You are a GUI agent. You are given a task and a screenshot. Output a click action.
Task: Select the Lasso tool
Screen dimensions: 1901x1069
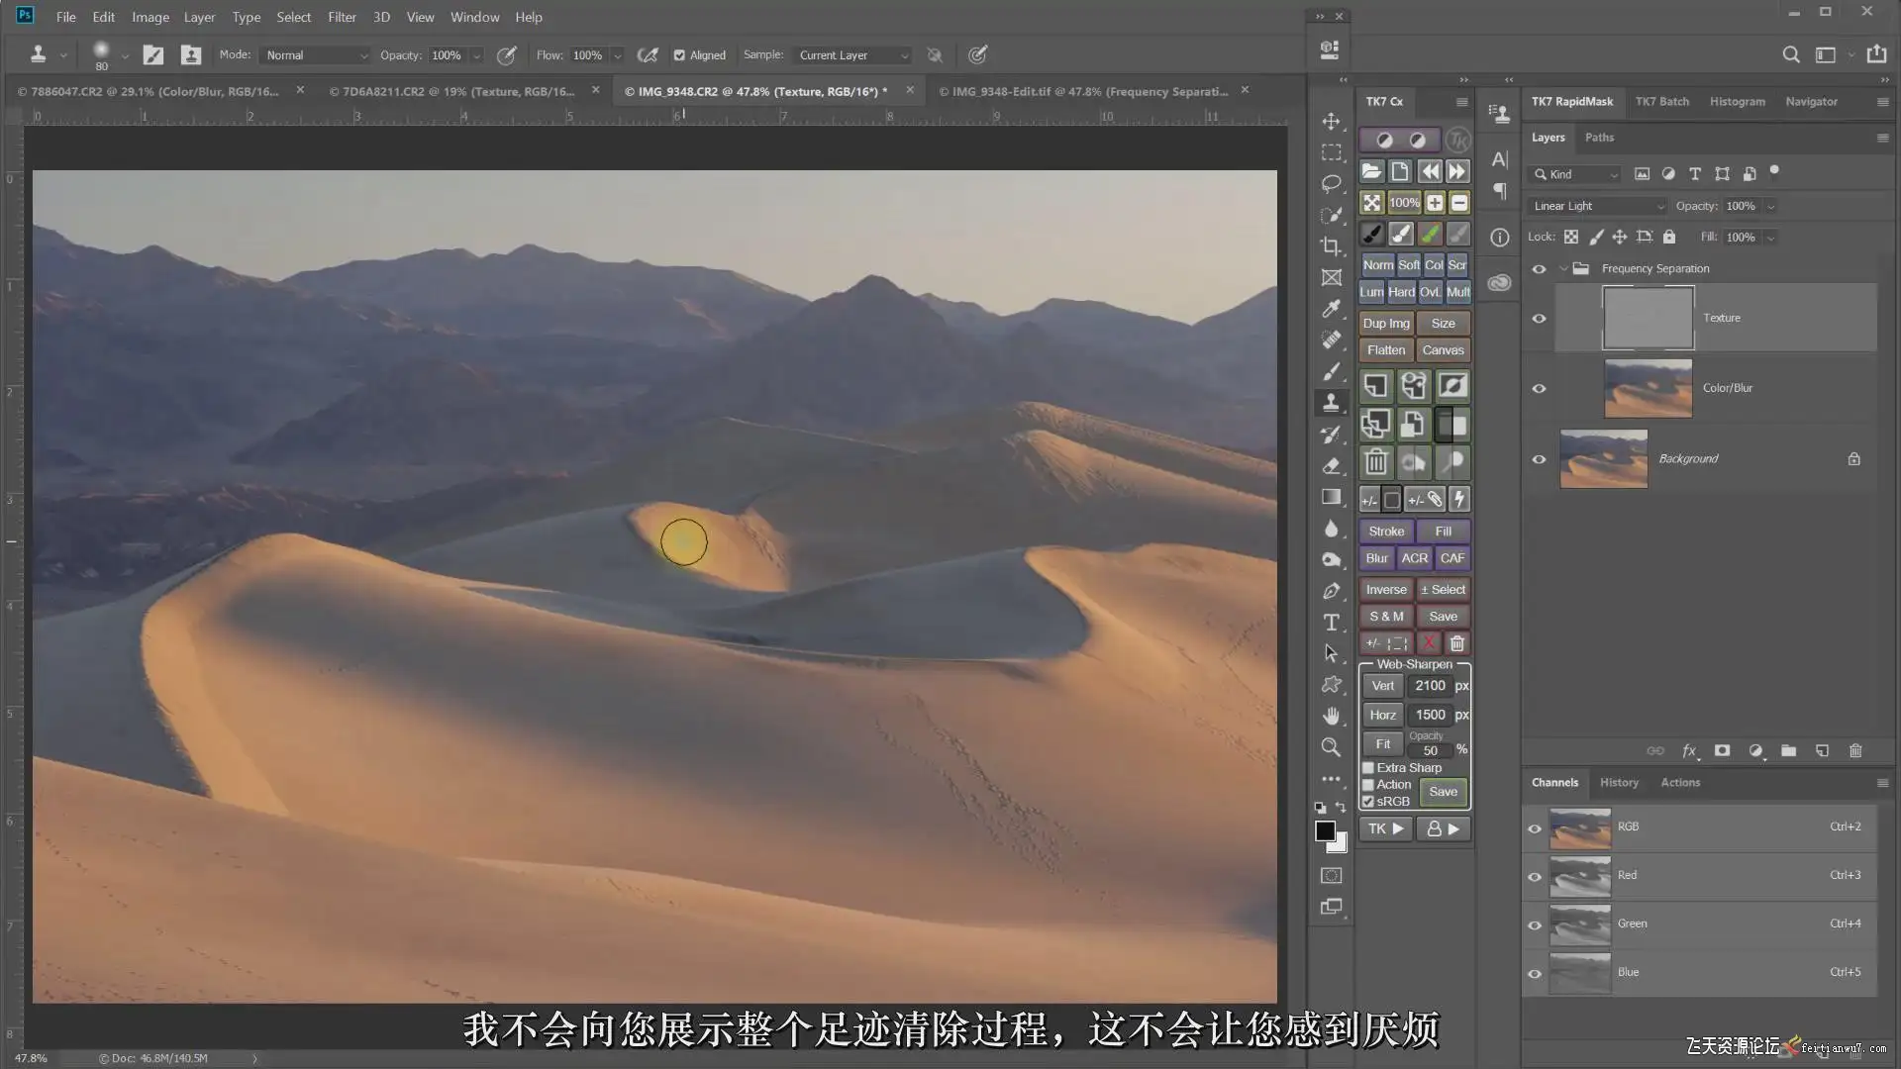tap(1332, 184)
